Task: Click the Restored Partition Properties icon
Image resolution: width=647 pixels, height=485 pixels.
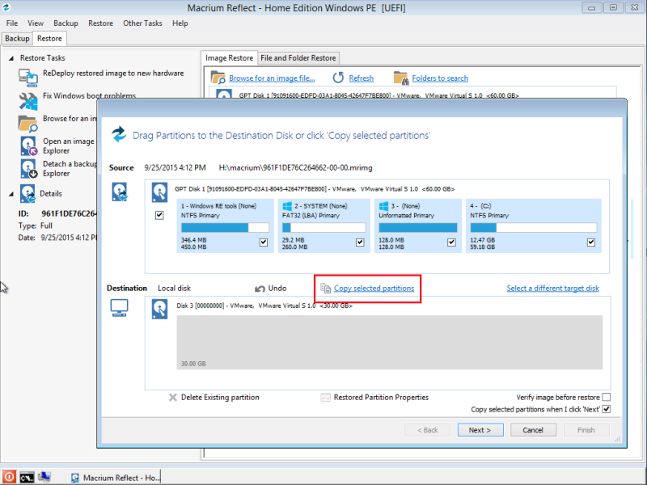Action: pyautogui.click(x=326, y=398)
